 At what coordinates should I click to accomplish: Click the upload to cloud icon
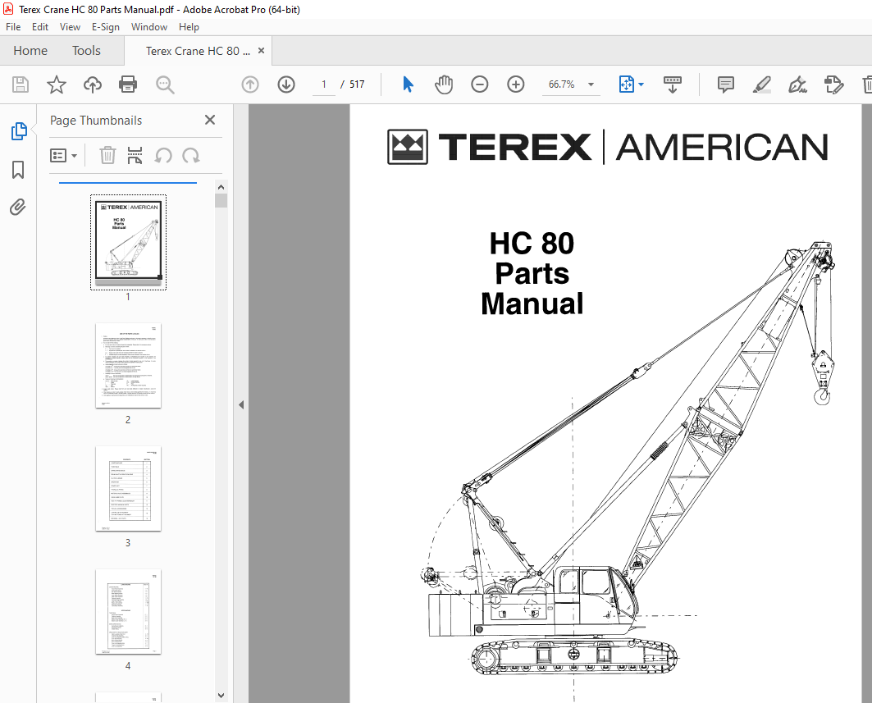click(93, 84)
